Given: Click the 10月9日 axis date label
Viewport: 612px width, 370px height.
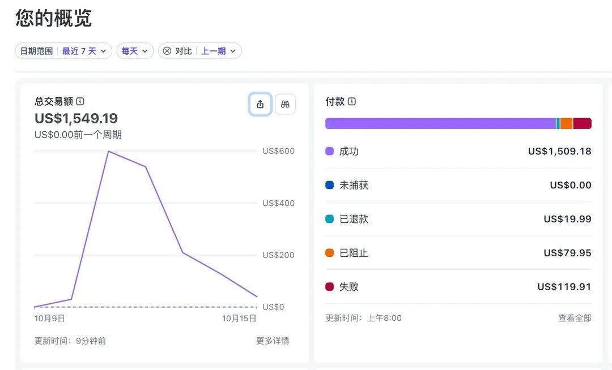Looking at the screenshot, I should tap(49, 318).
